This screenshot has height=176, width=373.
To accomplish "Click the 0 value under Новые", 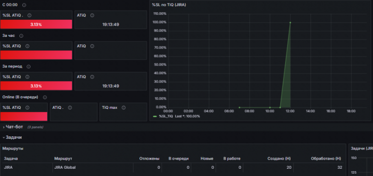I will click(x=212, y=167).
